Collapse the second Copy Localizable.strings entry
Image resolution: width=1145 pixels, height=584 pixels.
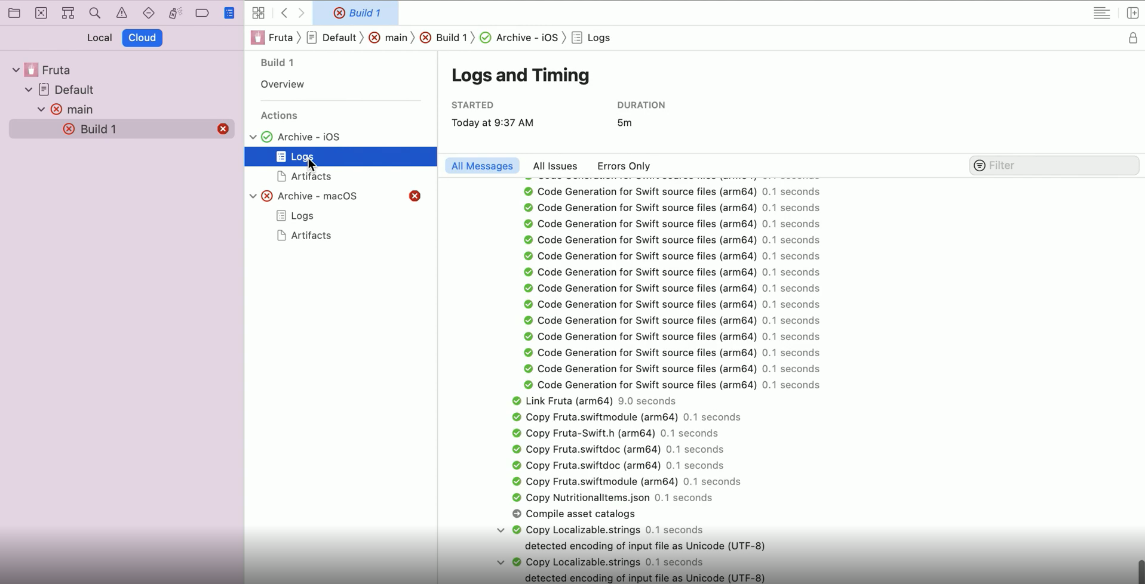[501, 562]
